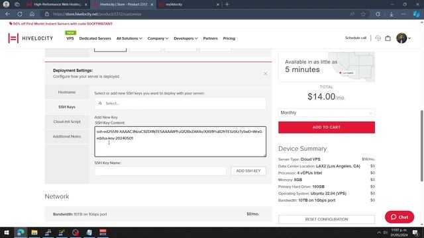
Task: Click the RESET CONFIGURATION button
Action: click(327, 219)
